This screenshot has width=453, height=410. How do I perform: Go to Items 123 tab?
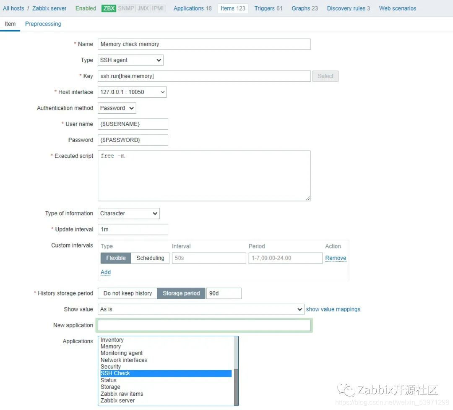pyautogui.click(x=233, y=8)
